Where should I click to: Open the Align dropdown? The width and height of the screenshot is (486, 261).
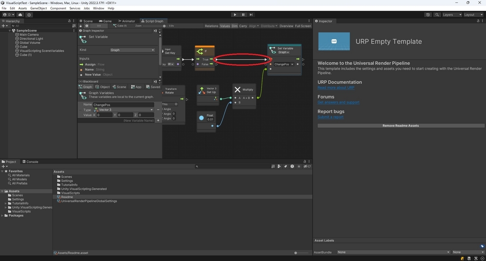click(x=254, y=26)
